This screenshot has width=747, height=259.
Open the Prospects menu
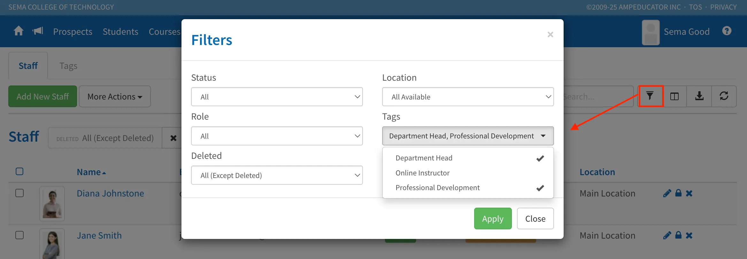pyautogui.click(x=73, y=32)
